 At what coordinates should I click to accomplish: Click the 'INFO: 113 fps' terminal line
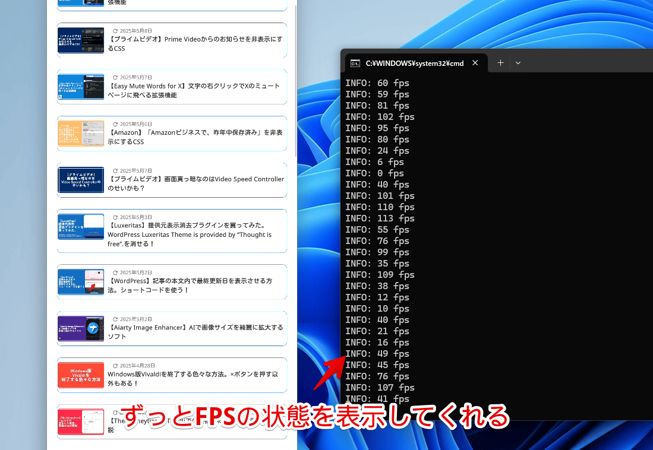pos(380,218)
